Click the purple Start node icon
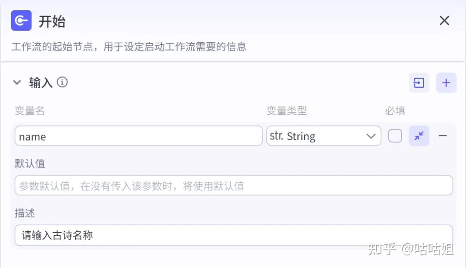The height and width of the screenshot is (268, 466). [21, 21]
